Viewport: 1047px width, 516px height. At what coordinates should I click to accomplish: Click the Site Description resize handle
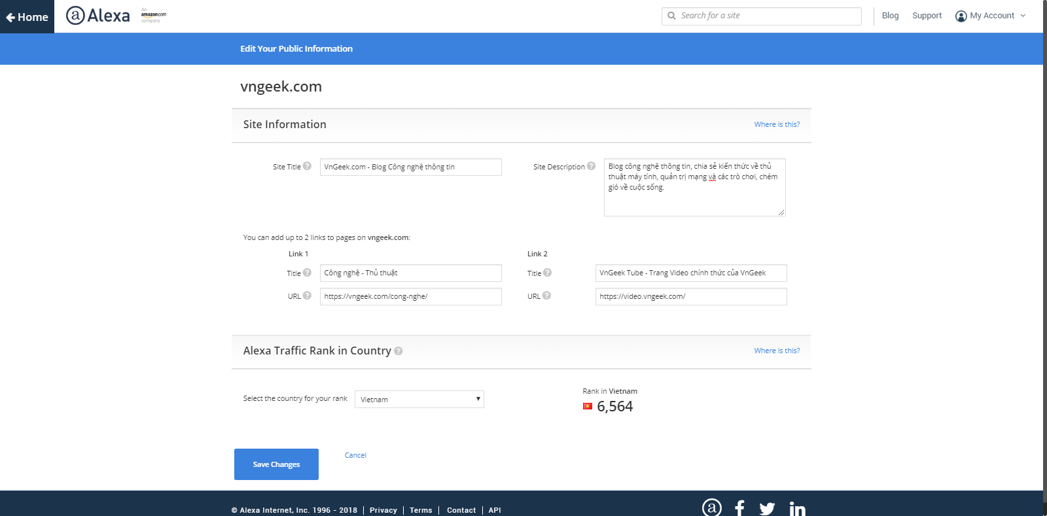(x=781, y=213)
